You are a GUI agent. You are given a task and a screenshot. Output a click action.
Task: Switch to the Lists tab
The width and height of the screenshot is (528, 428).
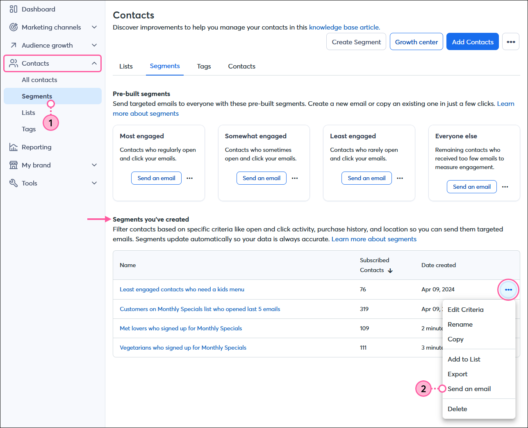point(126,66)
